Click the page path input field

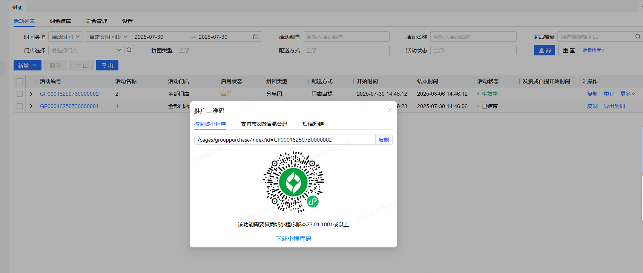coord(285,140)
